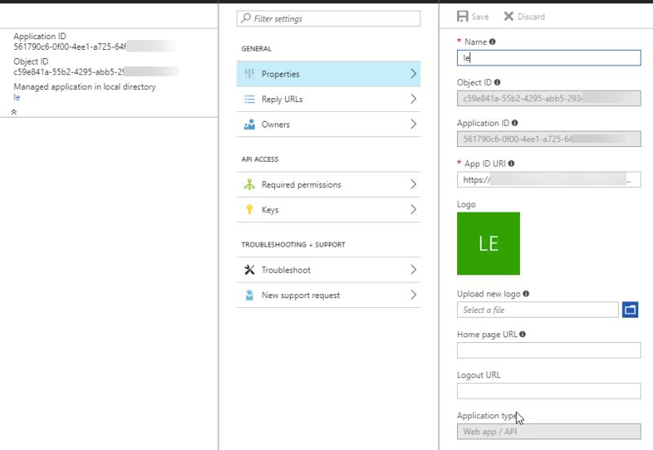This screenshot has width=653, height=450.
Task: Click the Properties sliders icon
Action: [x=250, y=74]
